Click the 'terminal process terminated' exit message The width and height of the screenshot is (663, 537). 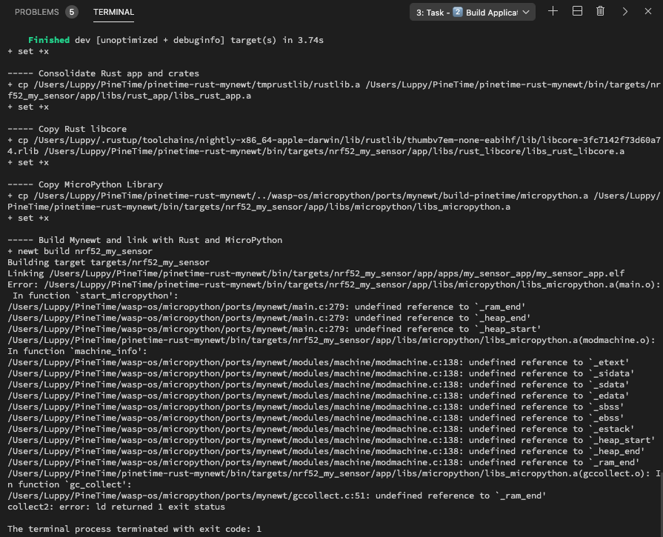coord(134,529)
